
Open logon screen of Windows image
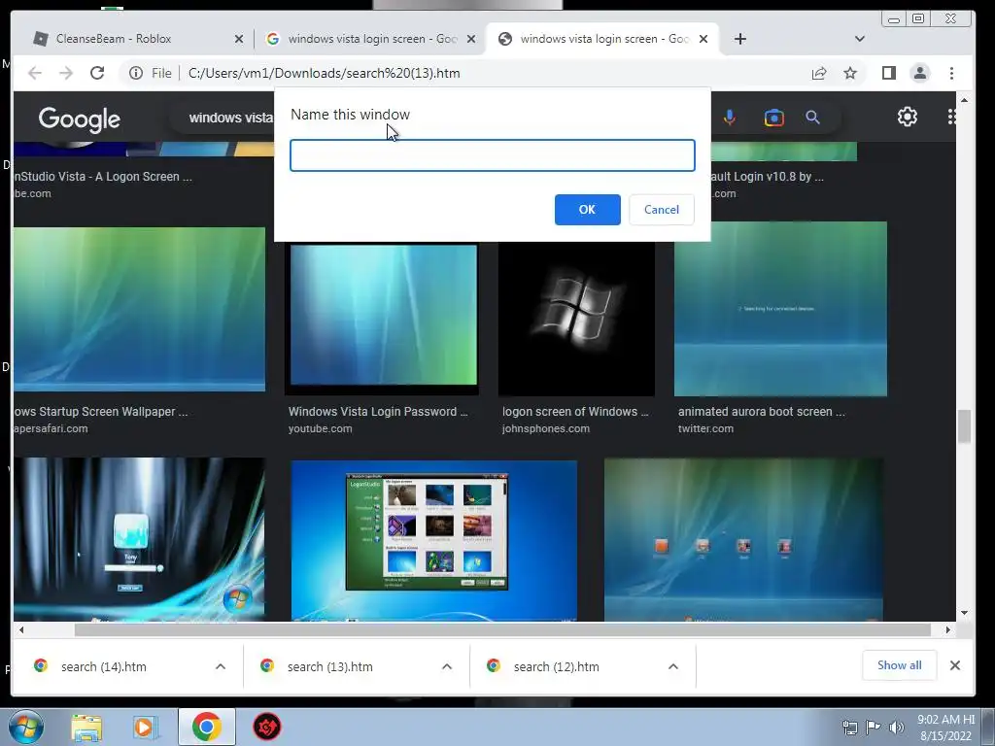tap(576, 319)
